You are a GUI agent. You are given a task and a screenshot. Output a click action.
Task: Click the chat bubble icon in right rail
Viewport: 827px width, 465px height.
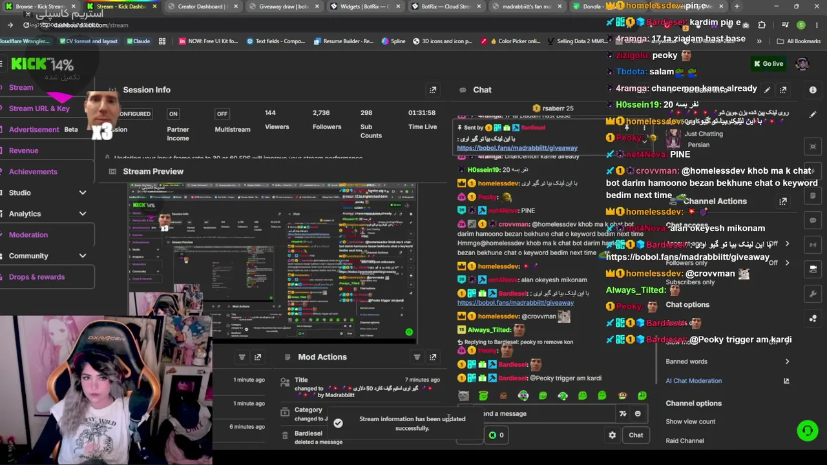(x=813, y=220)
